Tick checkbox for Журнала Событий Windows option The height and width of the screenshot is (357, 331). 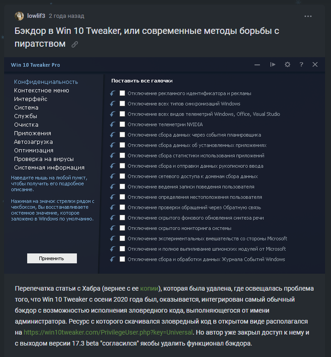122,259
